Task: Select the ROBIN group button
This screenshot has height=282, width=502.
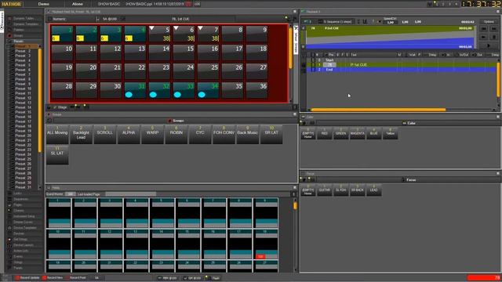Action: tap(176, 134)
